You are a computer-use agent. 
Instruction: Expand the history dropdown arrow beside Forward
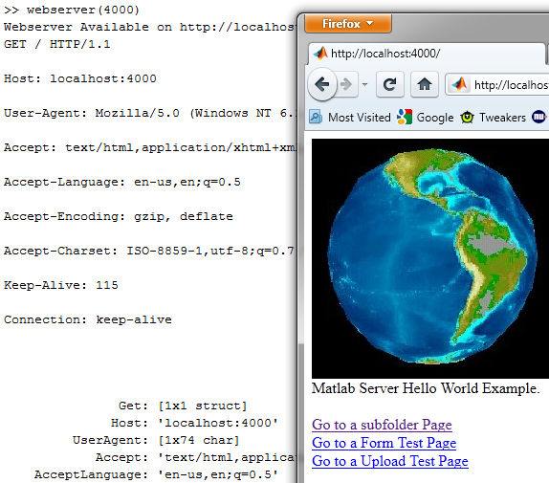pos(364,84)
